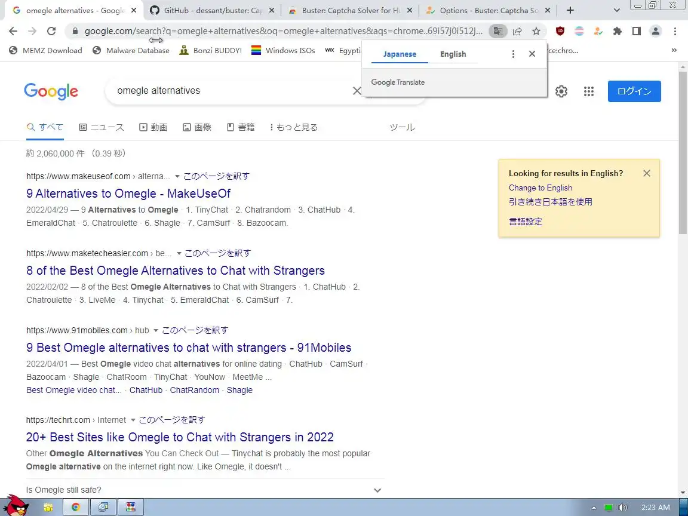Open the Extensions puzzle piece menu
Screen dimensions: 688x516
[x=618, y=30]
